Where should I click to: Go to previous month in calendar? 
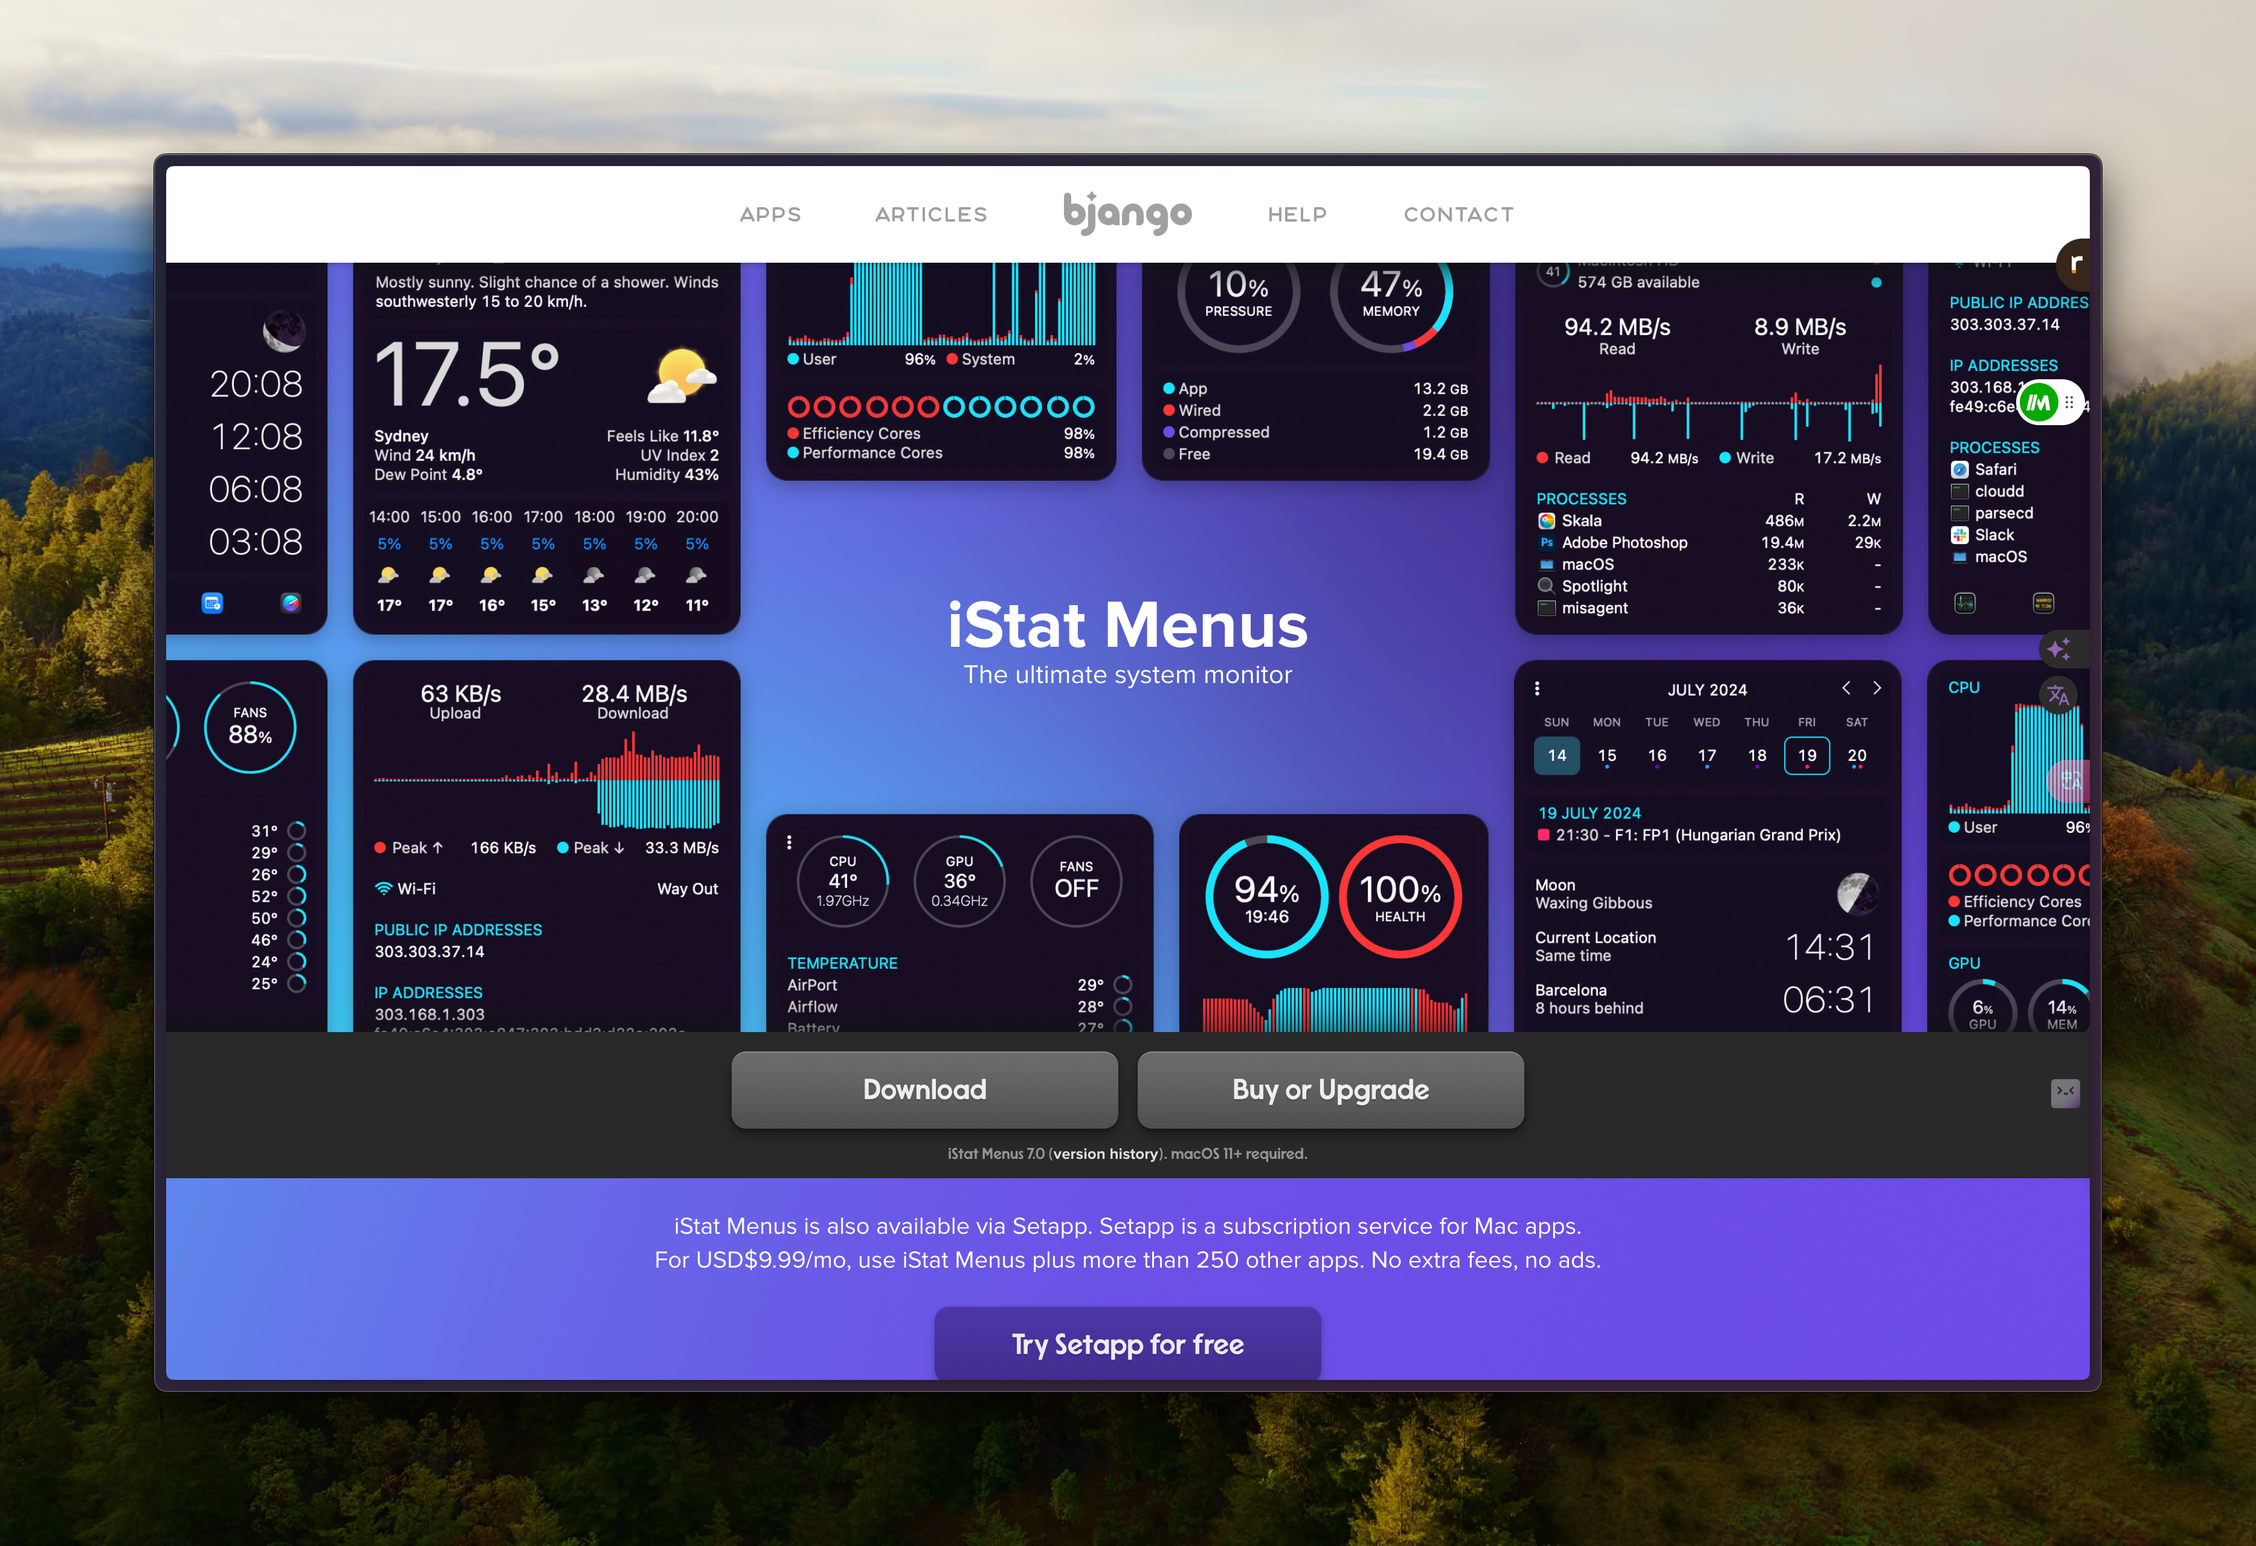pyautogui.click(x=1845, y=688)
